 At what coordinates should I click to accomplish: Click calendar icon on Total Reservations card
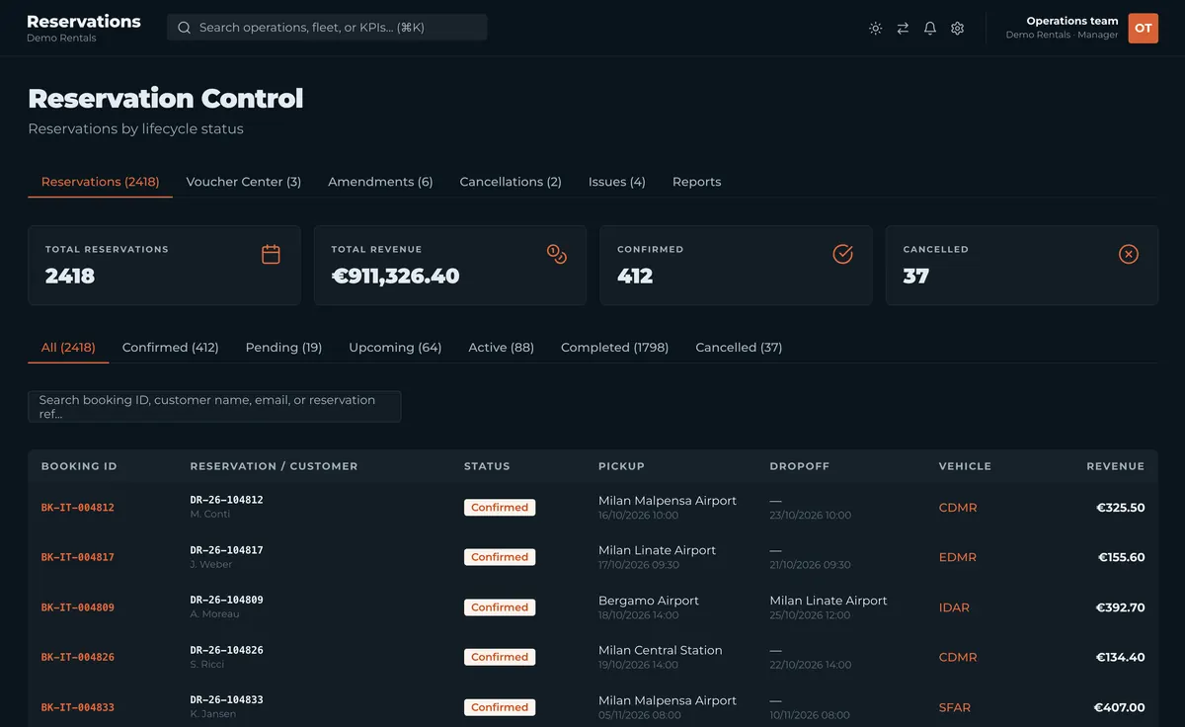(271, 254)
